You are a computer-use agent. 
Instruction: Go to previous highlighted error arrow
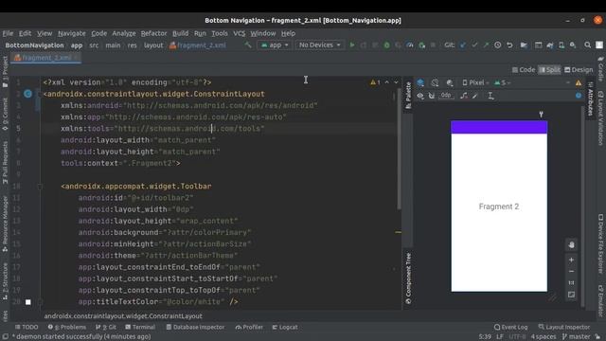(387, 82)
